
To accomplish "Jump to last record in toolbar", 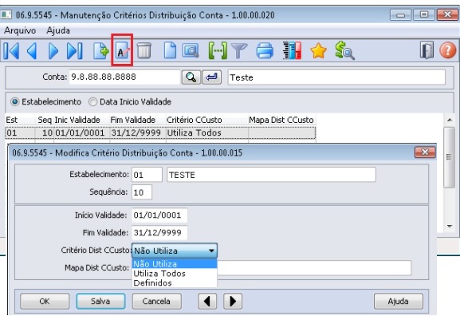I will 75,51.
